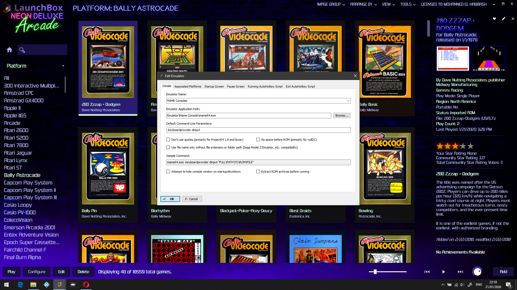The image size is (517, 290).
Task: Click the Play button
Action: pyautogui.click(x=11, y=272)
